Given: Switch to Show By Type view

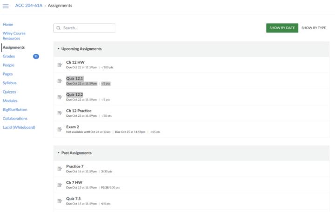Looking at the screenshot, I should [314, 28].
